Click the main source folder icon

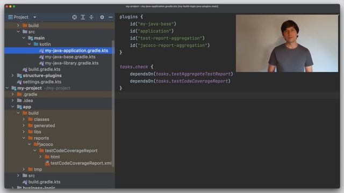31,38
